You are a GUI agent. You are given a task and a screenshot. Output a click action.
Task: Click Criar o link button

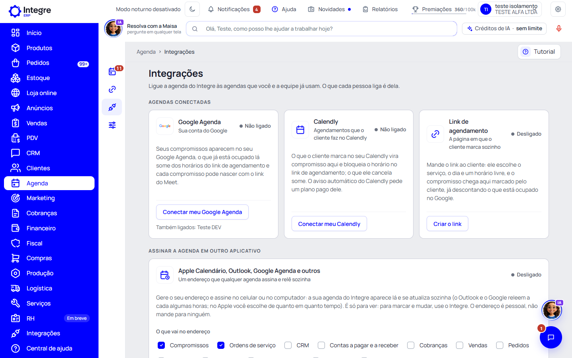448,224
